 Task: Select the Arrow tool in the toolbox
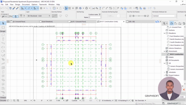point(3,23)
